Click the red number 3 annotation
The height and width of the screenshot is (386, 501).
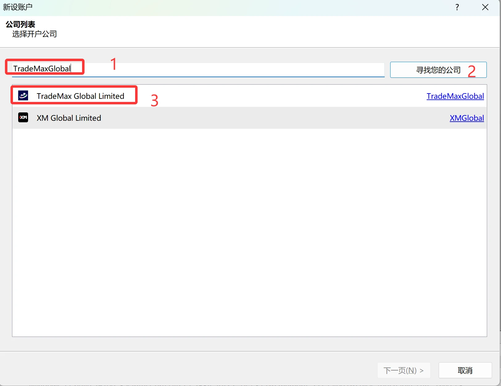tap(154, 101)
